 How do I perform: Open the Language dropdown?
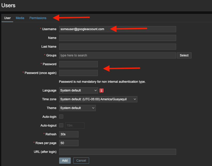point(78,90)
